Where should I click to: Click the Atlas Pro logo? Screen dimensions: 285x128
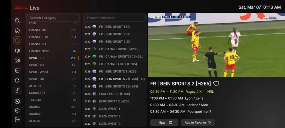pos(21,8)
